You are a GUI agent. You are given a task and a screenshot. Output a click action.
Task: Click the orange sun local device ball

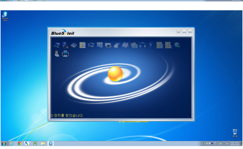[x=115, y=74]
